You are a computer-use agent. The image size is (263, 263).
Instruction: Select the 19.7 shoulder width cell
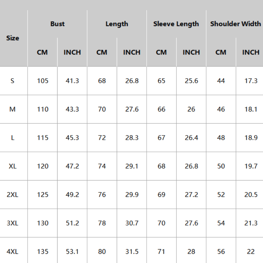pos(251,166)
